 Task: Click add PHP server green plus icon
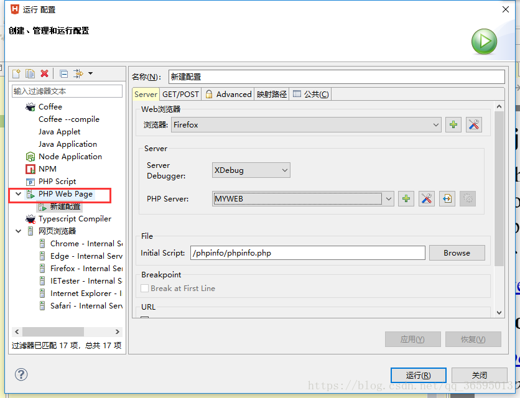tap(406, 198)
